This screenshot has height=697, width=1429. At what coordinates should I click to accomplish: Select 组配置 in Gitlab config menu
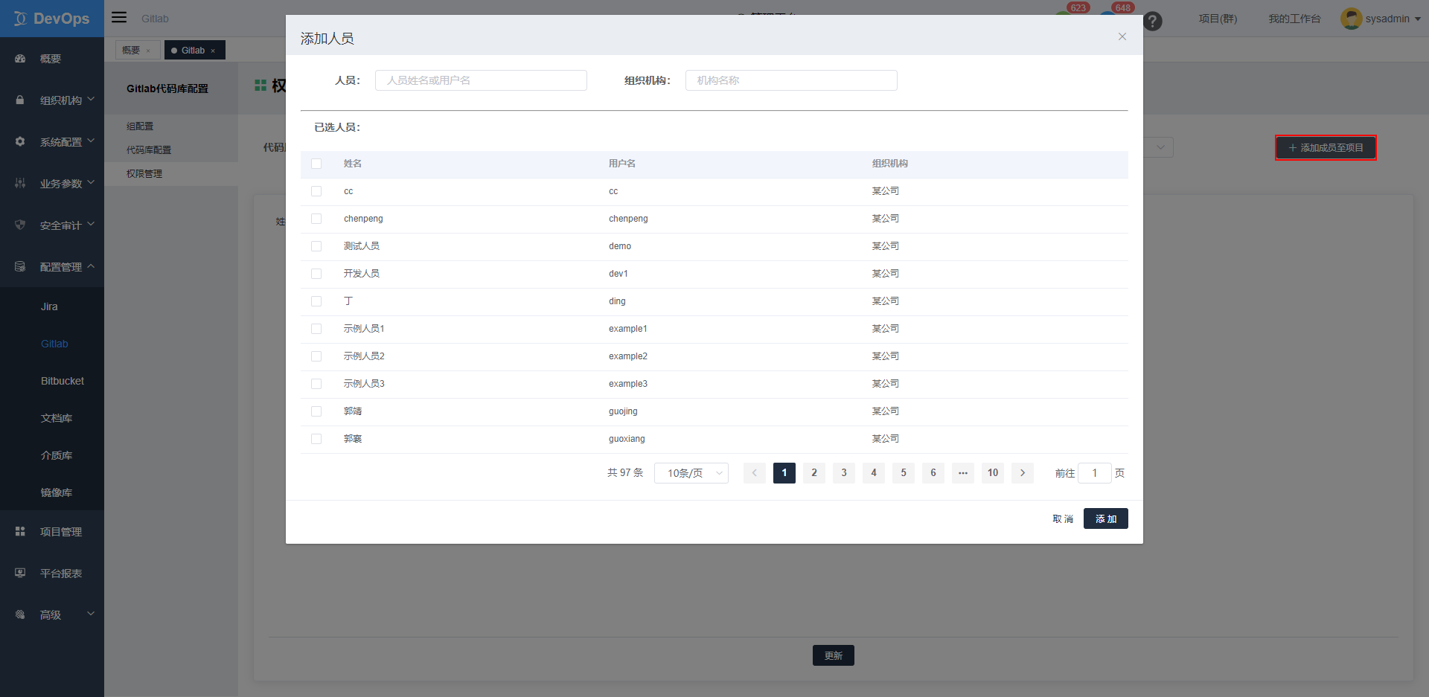click(140, 126)
